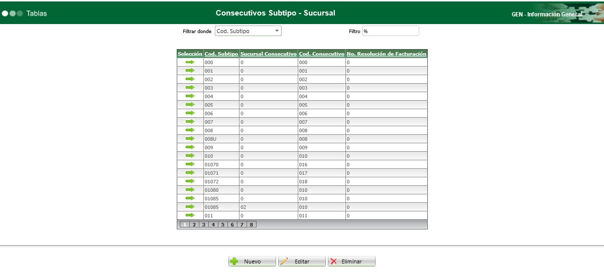Click Sucursal Consecutivo cell showing 02
The height and width of the screenshot is (278, 604).
tap(269, 207)
